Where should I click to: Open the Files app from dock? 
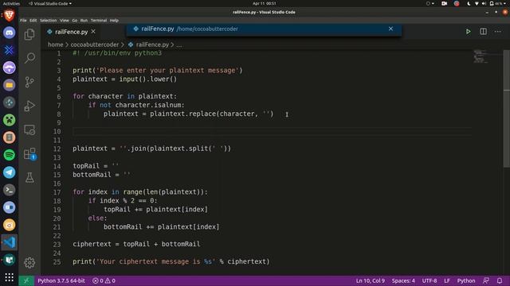[x=9, y=85]
